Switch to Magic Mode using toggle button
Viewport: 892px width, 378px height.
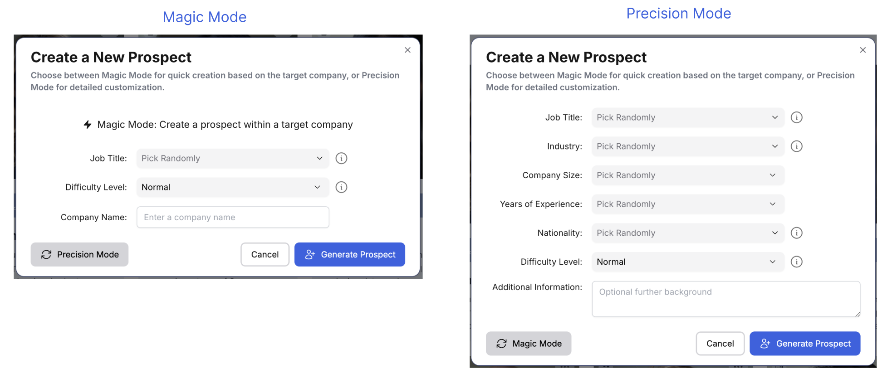pos(528,344)
